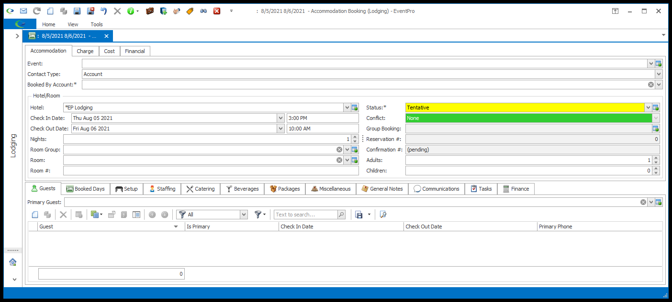
Task: Click the green column chooser grid icon
Action: coord(95,215)
